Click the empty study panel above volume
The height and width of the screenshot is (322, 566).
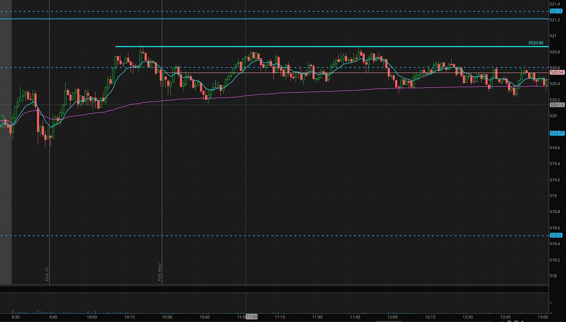tap(274, 289)
